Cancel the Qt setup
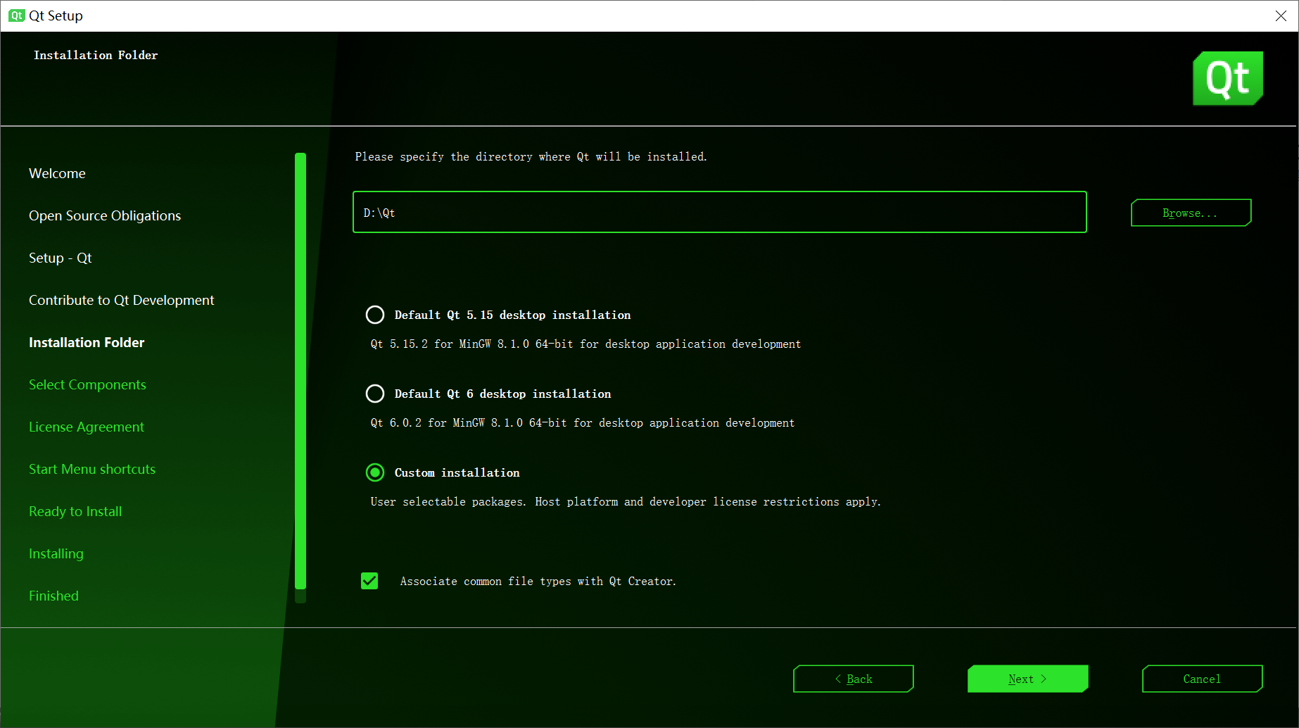 tap(1202, 679)
